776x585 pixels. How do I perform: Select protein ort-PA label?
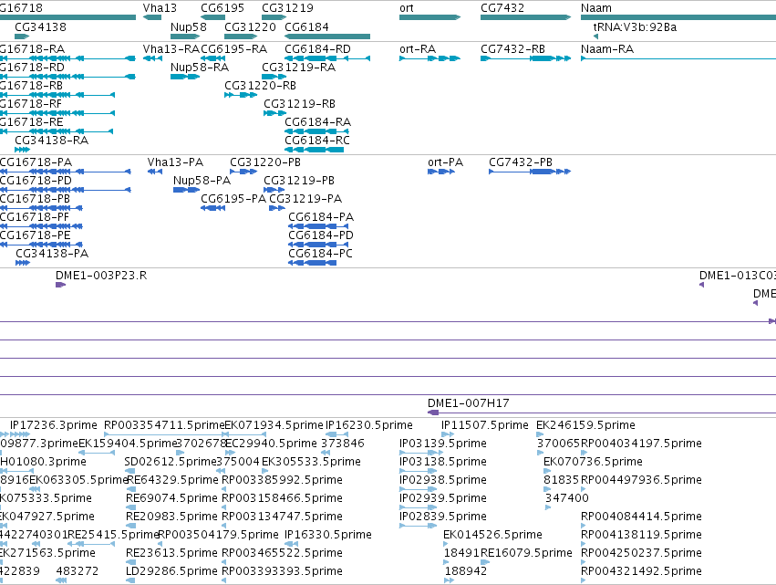pyautogui.click(x=445, y=162)
